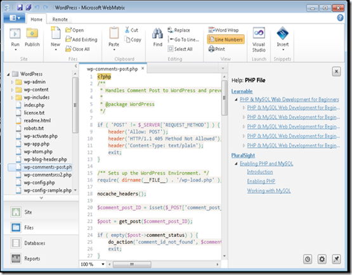Open the open-tabs list dropdown arrow
The image size is (352, 275).
[223, 69]
